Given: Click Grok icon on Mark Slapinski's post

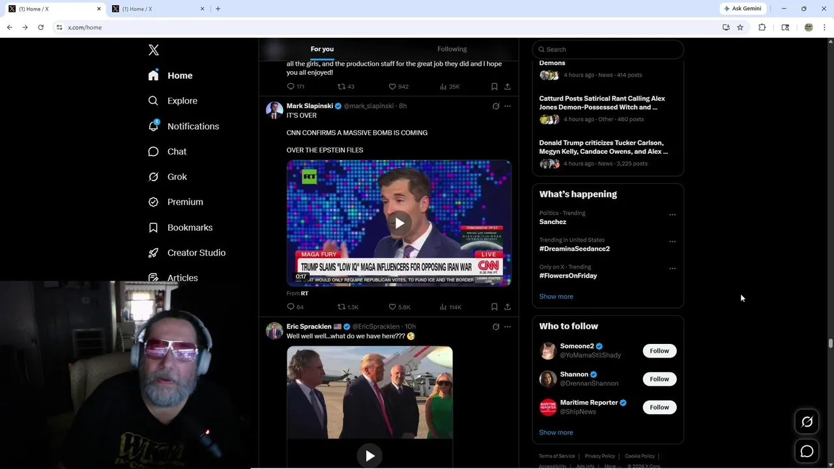Looking at the screenshot, I should pyautogui.click(x=496, y=106).
